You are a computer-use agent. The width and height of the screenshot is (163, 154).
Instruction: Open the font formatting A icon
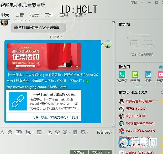[x=2, y=132]
